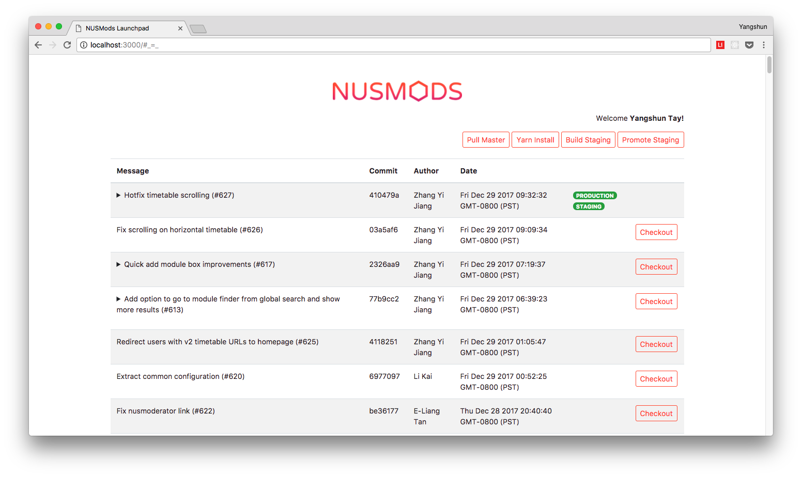Checkout commit be36177
Screen dimensions: 802x477
click(x=656, y=414)
